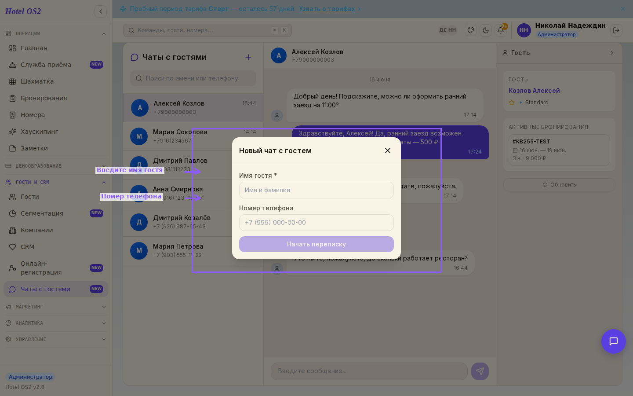Toggle dark mode moon icon
Screen dimensions: 633x396
point(486,30)
